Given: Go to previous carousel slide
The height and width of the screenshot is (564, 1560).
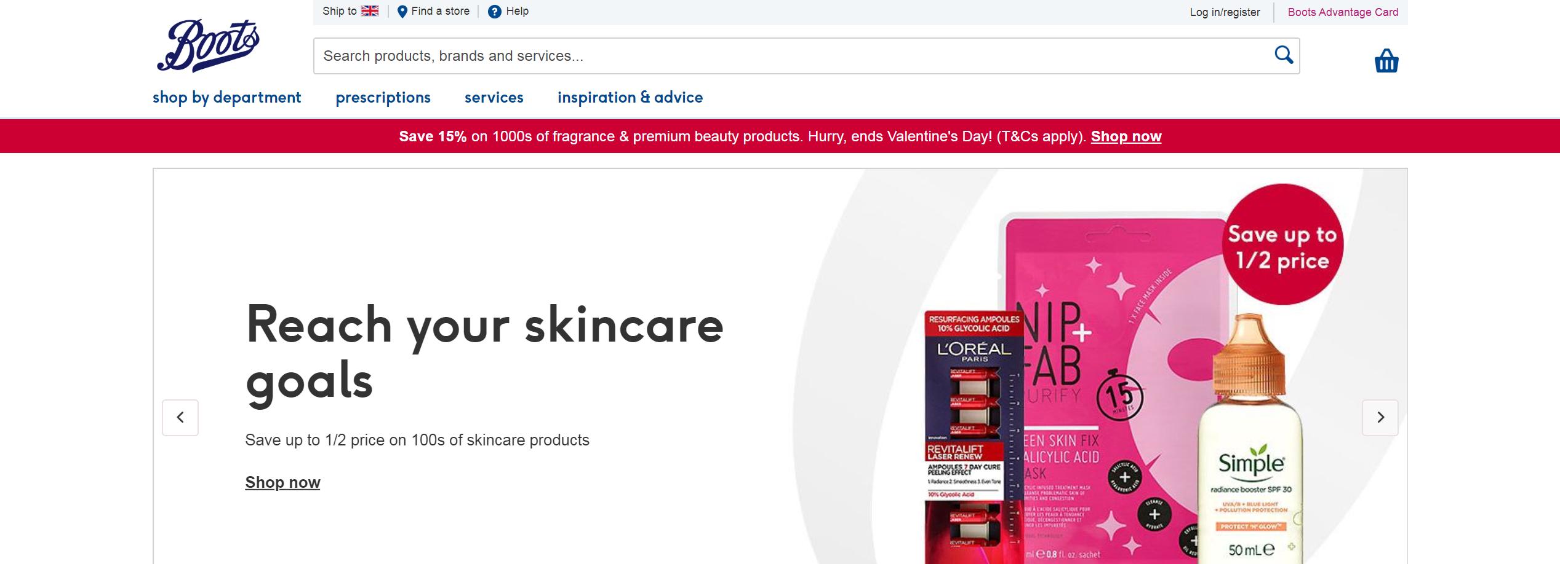Looking at the screenshot, I should pos(180,418).
